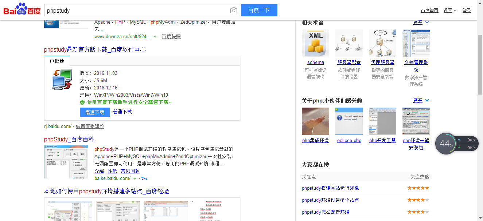Open phpstudy最新官方版下载 result title
483x221 pixels.
tap(95, 49)
